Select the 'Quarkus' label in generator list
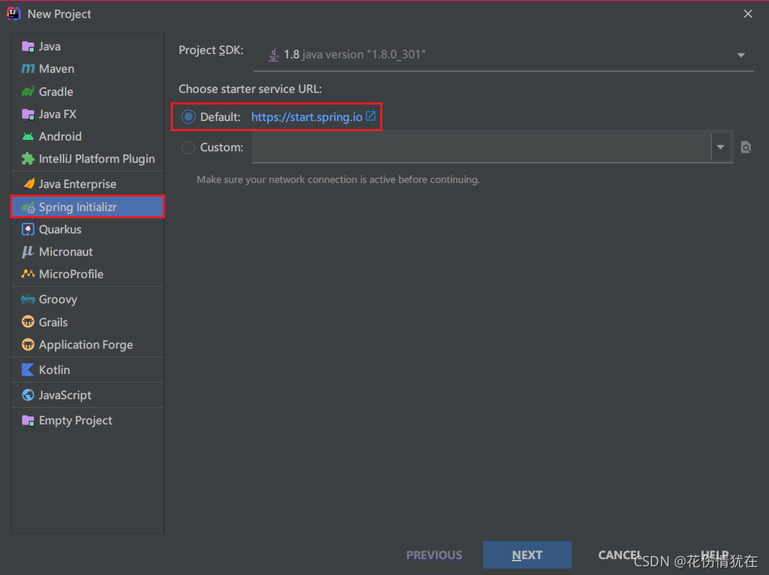The height and width of the screenshot is (575, 769). tap(60, 230)
